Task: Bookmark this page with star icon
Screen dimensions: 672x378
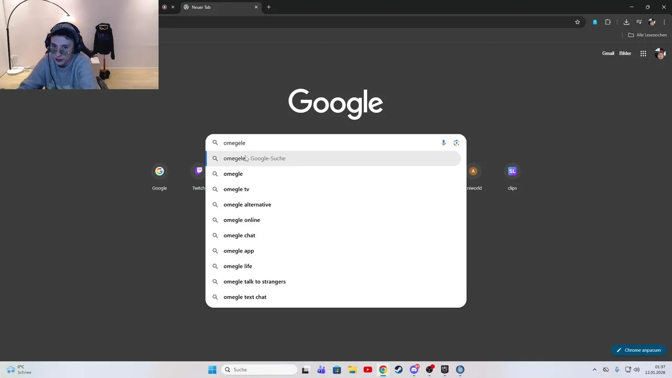Action: pyautogui.click(x=577, y=22)
